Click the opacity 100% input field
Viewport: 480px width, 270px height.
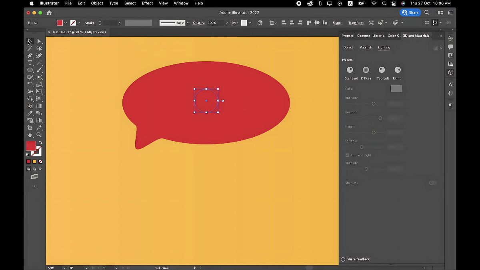coord(215,23)
